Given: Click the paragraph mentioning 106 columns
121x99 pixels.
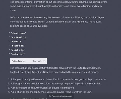Looking at the screenshot, I should click(59, 6).
